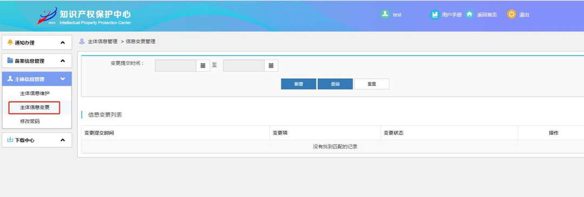Click the home icon for 返回首页
This screenshot has width=584, height=197.
coord(469,15)
